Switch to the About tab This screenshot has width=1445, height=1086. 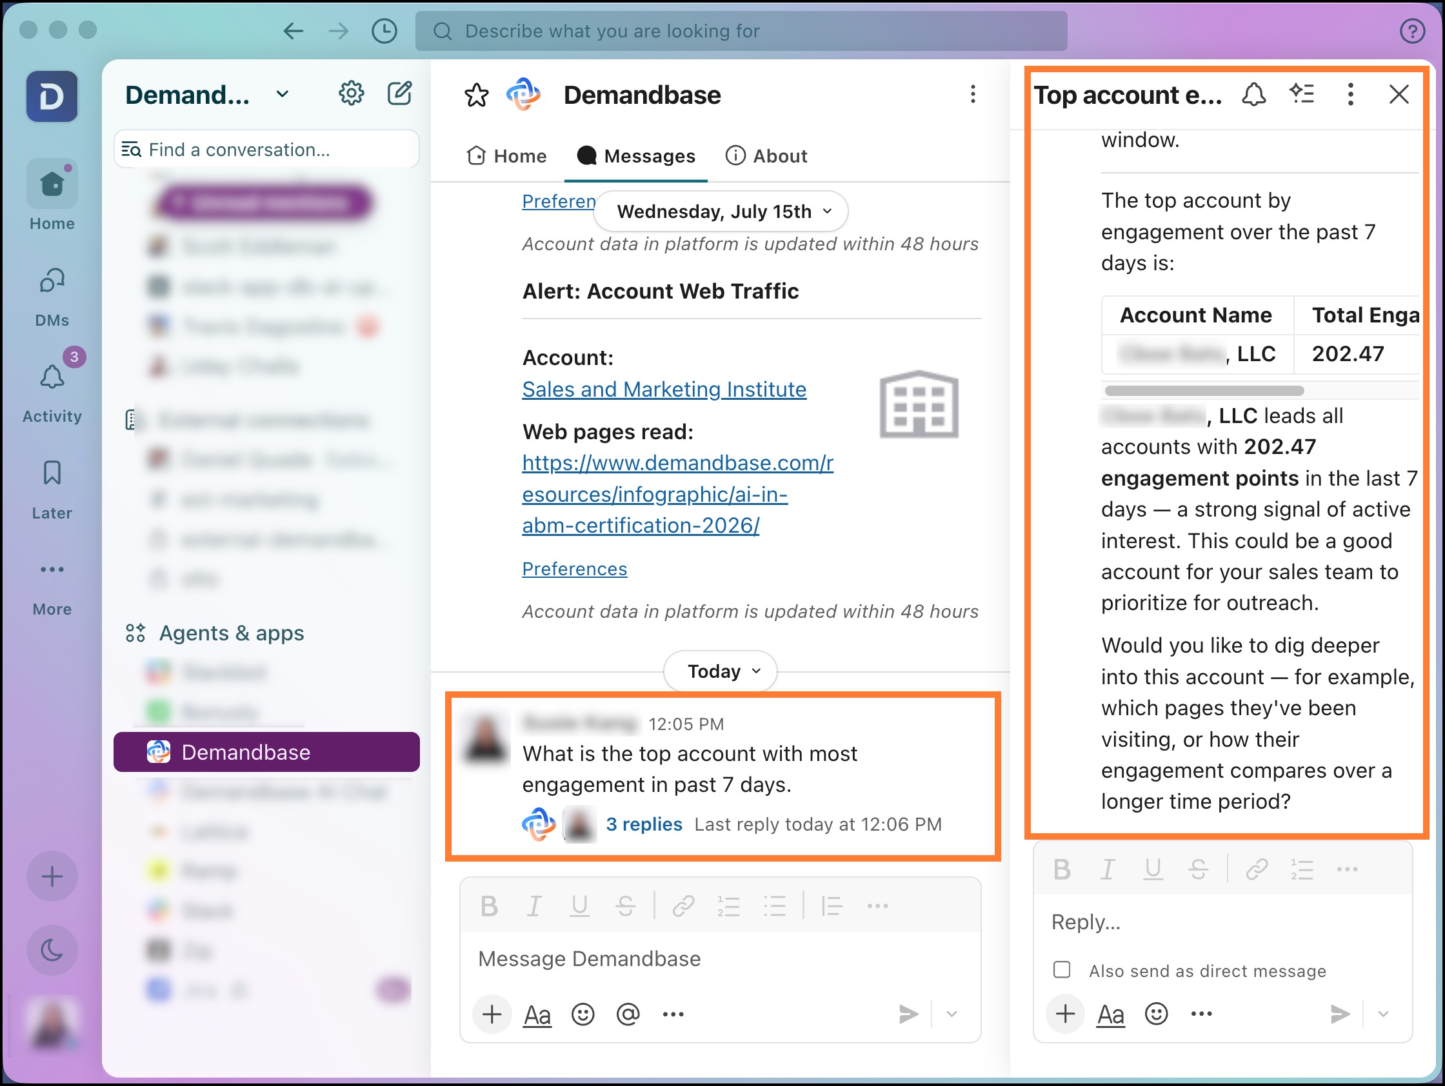767,156
